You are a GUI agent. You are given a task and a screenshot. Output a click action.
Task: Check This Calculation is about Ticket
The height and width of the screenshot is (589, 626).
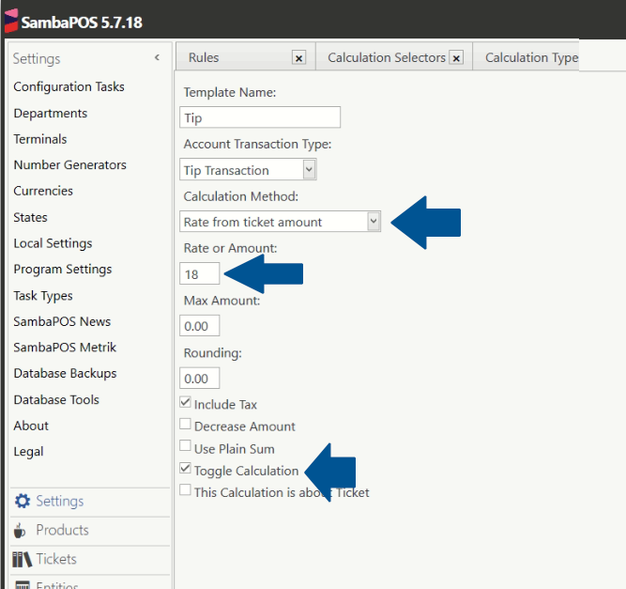click(185, 490)
